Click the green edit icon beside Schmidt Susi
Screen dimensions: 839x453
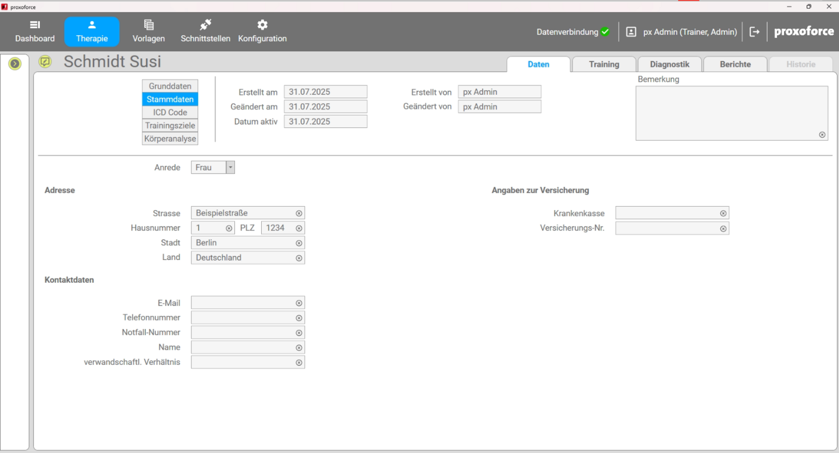[x=45, y=62]
